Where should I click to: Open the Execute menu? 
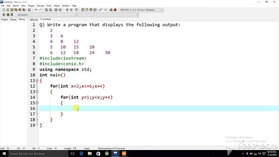coord(41,6)
